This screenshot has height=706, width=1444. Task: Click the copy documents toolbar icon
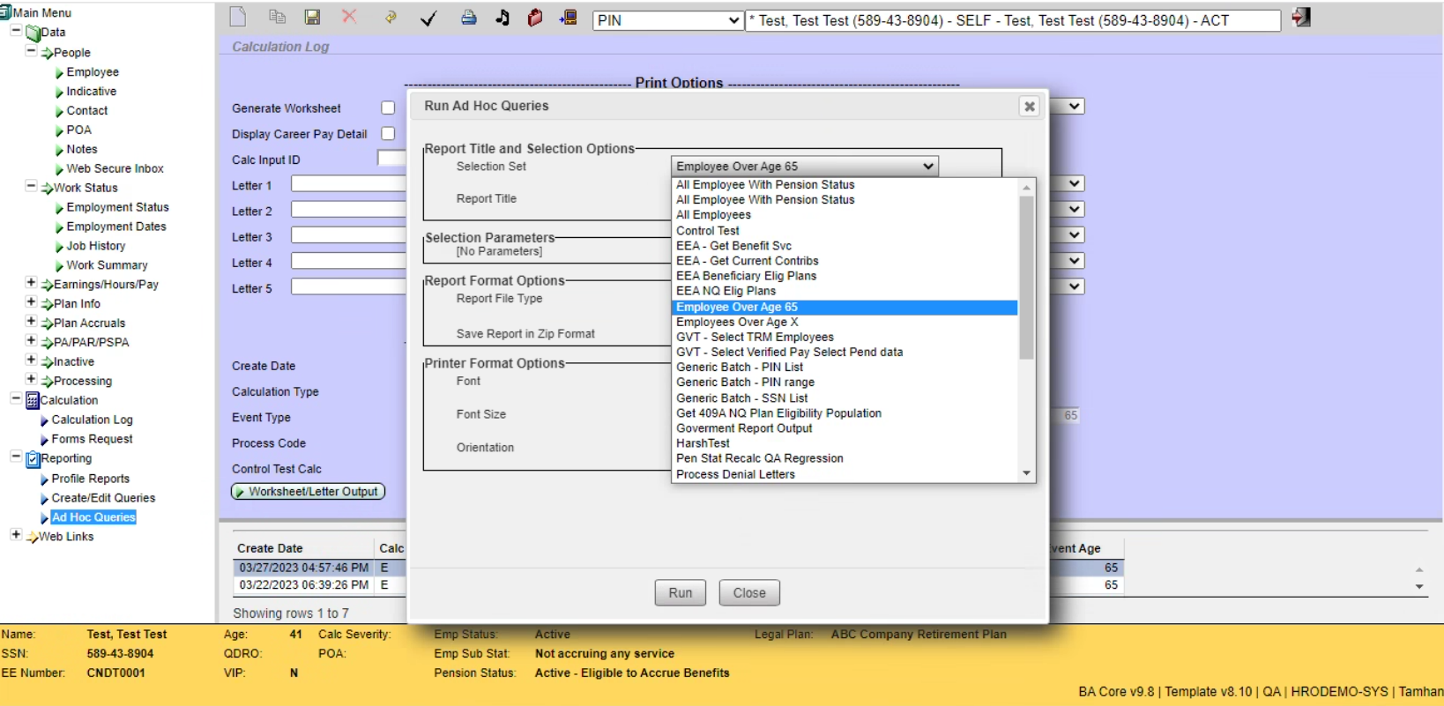(277, 18)
